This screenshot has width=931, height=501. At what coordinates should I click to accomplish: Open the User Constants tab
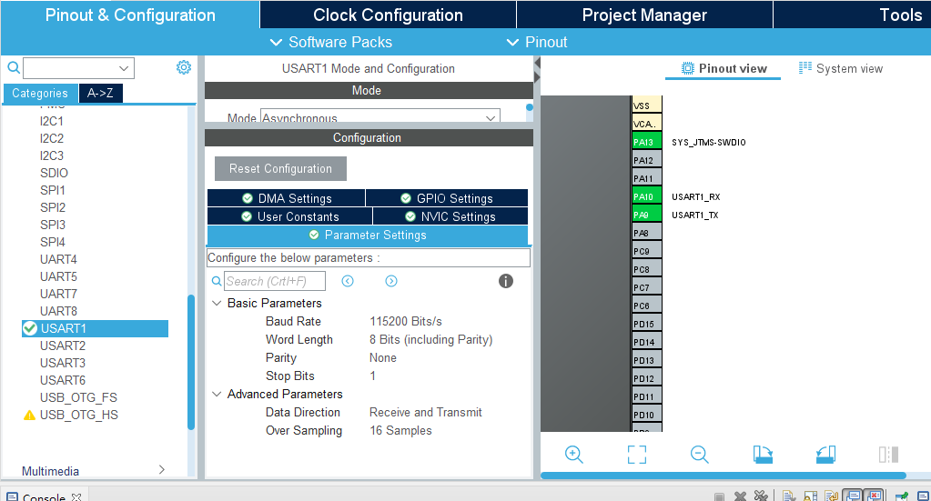tap(289, 216)
